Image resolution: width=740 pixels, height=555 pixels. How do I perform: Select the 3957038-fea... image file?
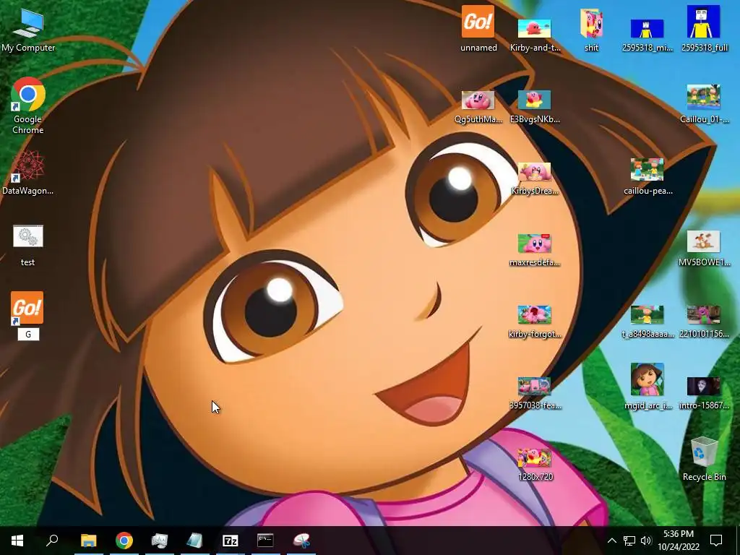tap(535, 392)
